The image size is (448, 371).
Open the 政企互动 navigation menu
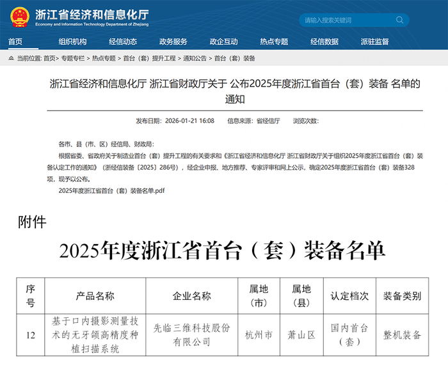[x=223, y=42]
